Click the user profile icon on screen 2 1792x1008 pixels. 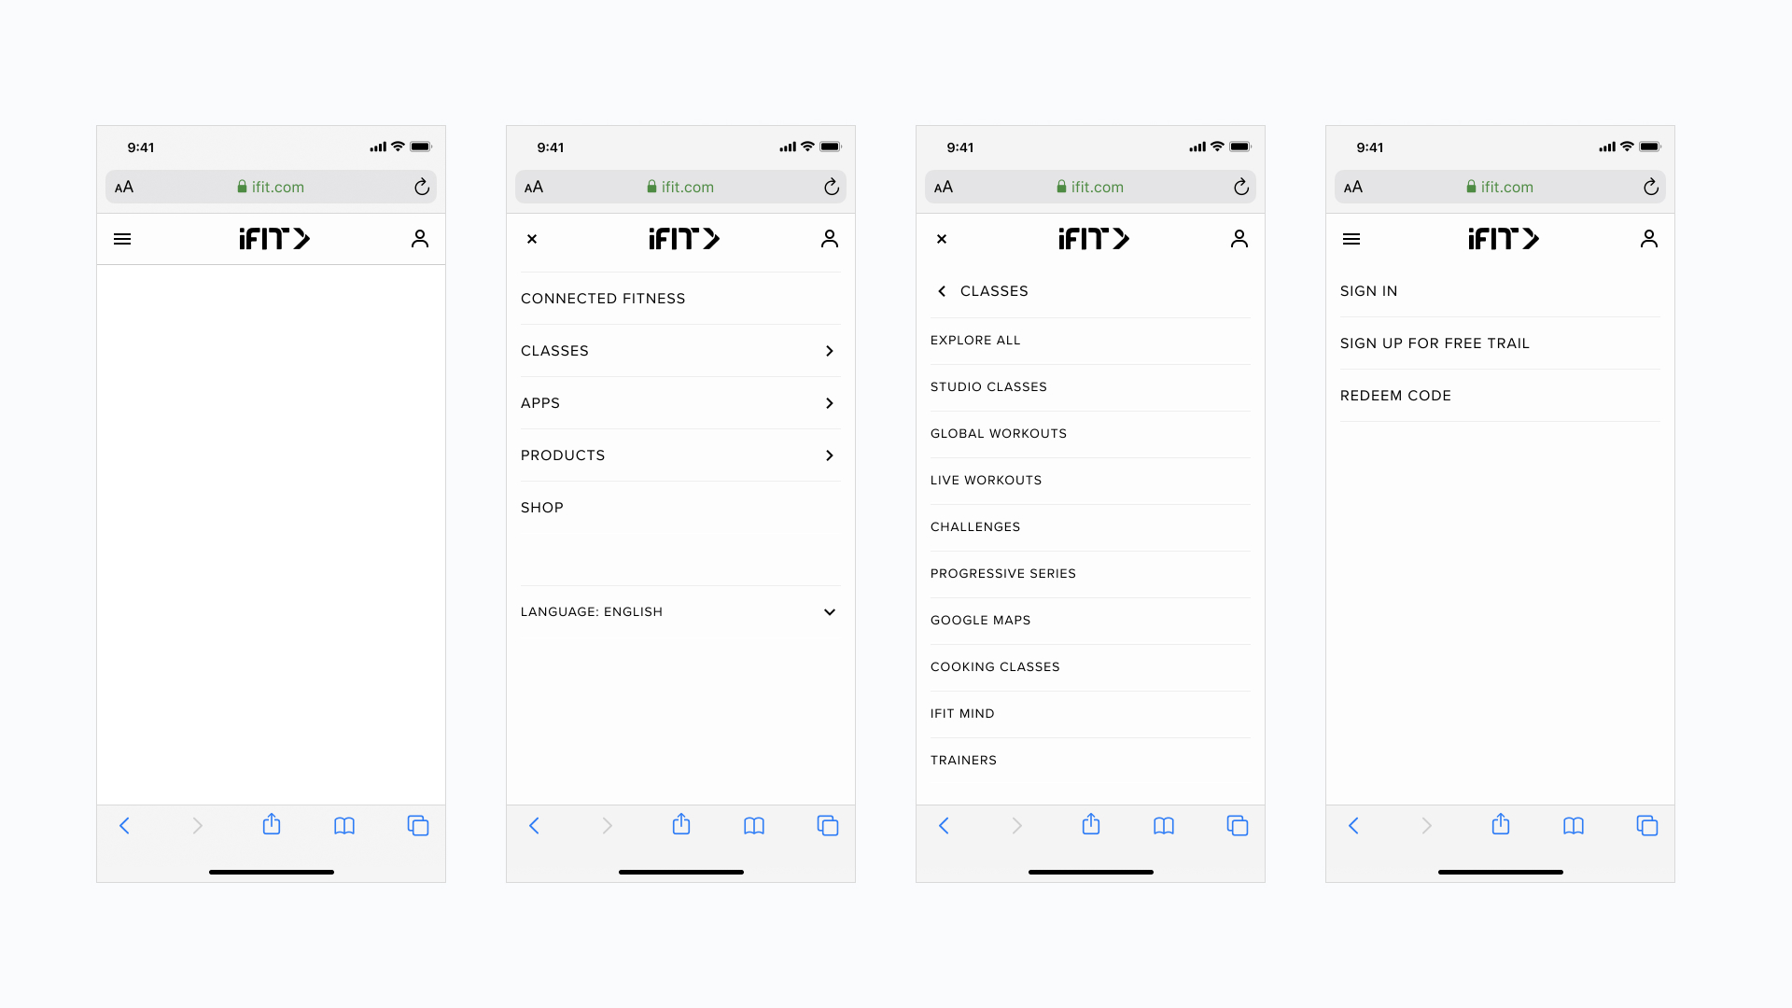830,239
